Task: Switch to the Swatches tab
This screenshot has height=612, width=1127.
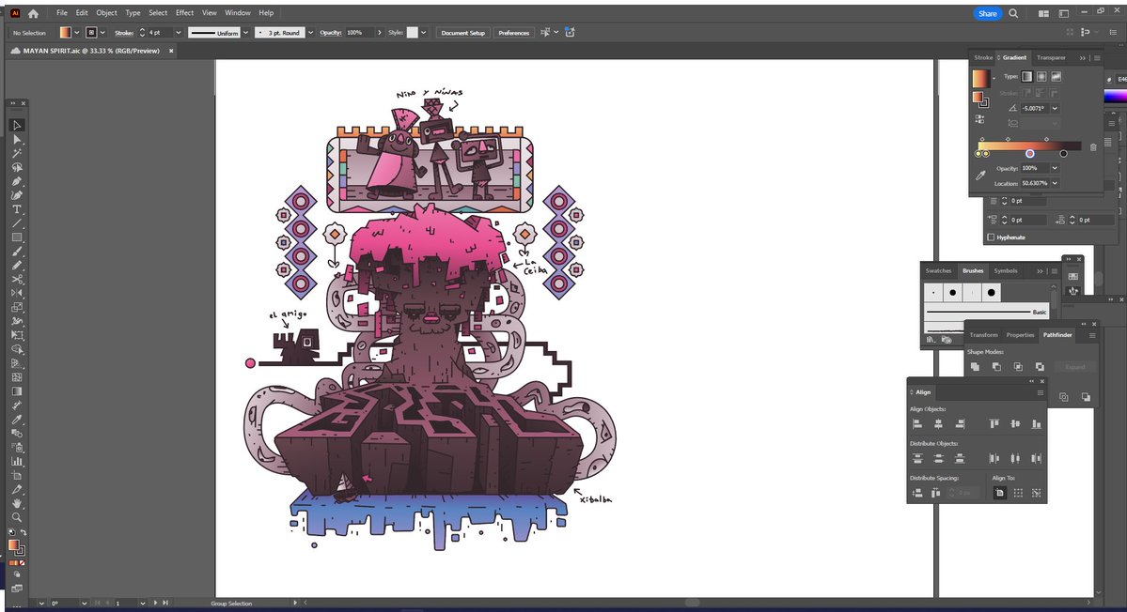Action: [x=938, y=271]
